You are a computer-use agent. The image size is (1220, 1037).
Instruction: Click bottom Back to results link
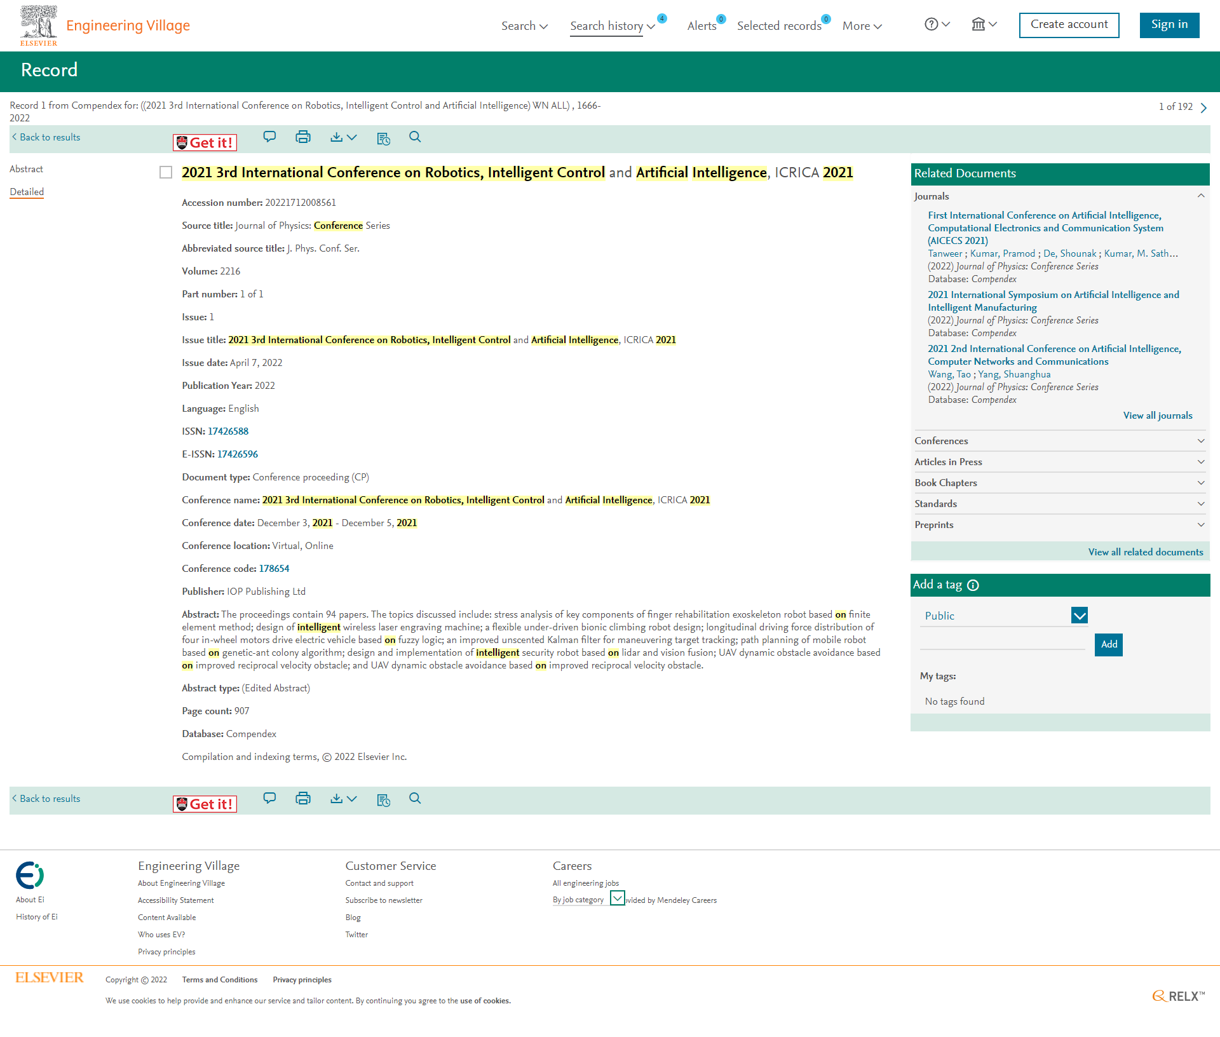tap(46, 799)
